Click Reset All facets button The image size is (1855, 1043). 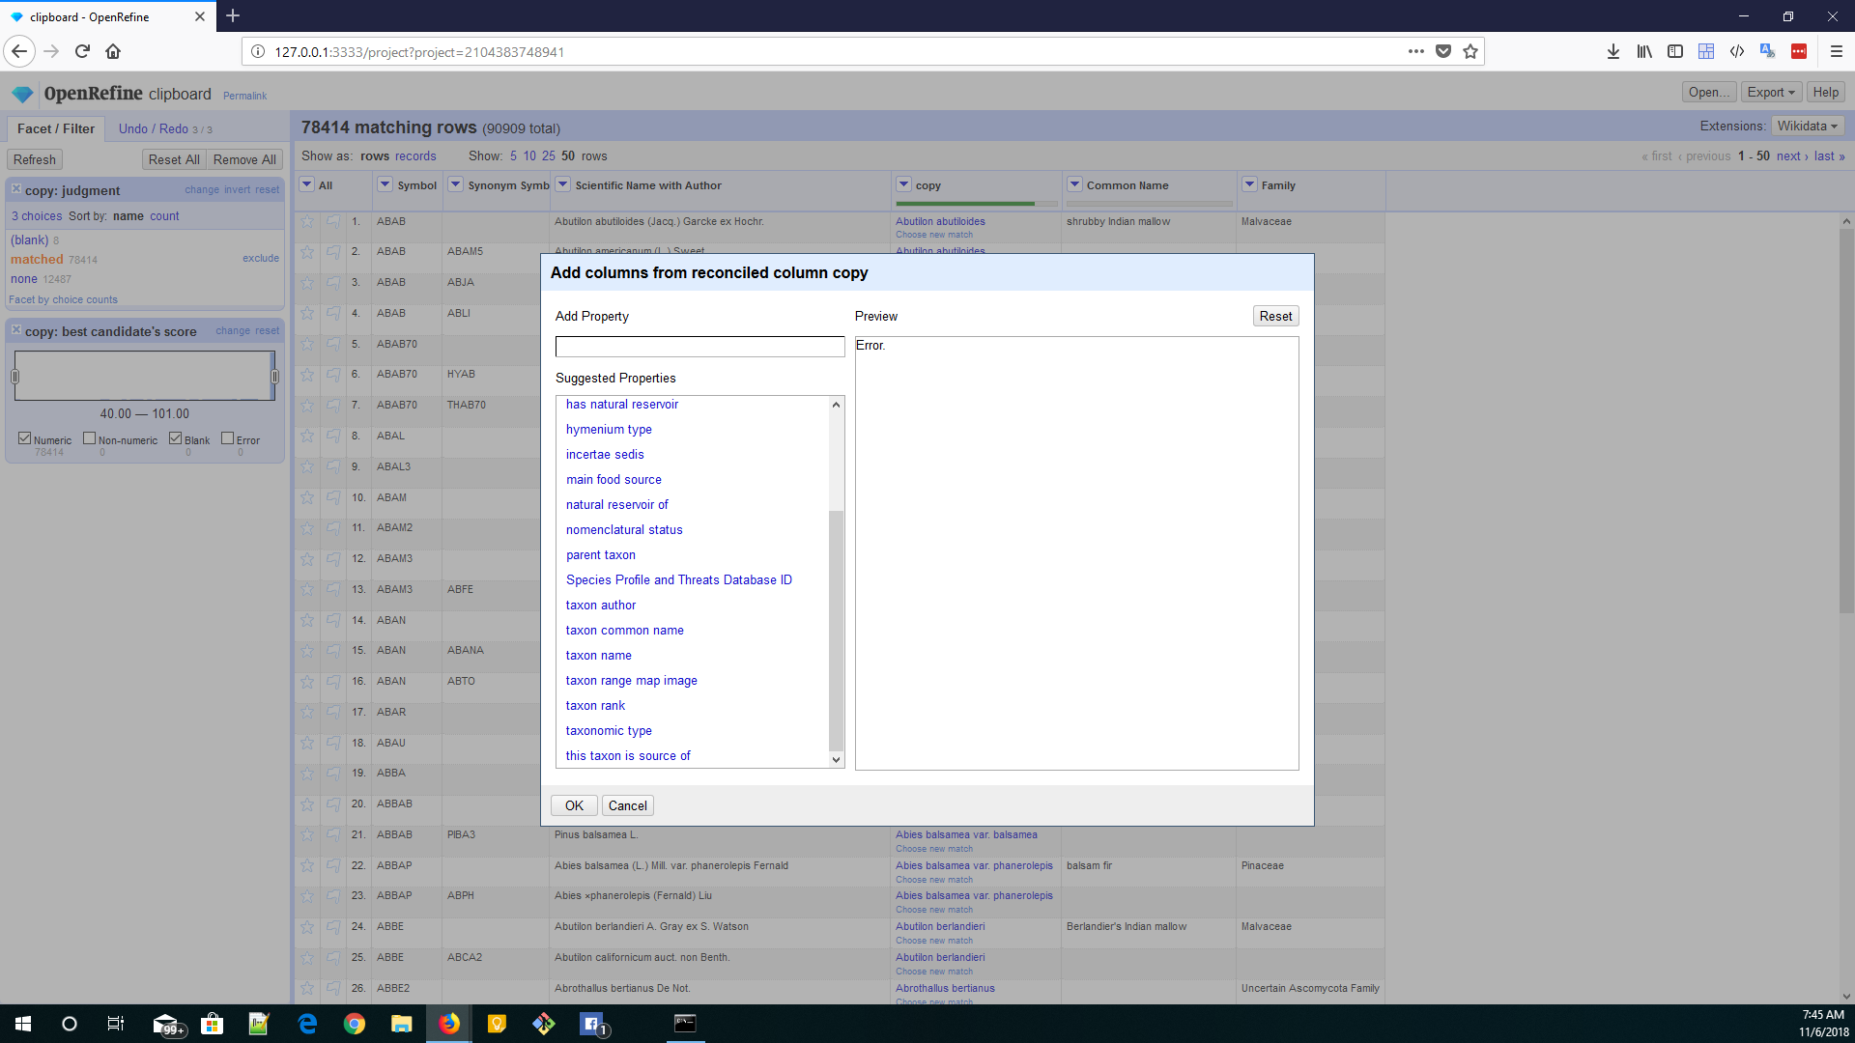[x=174, y=159]
